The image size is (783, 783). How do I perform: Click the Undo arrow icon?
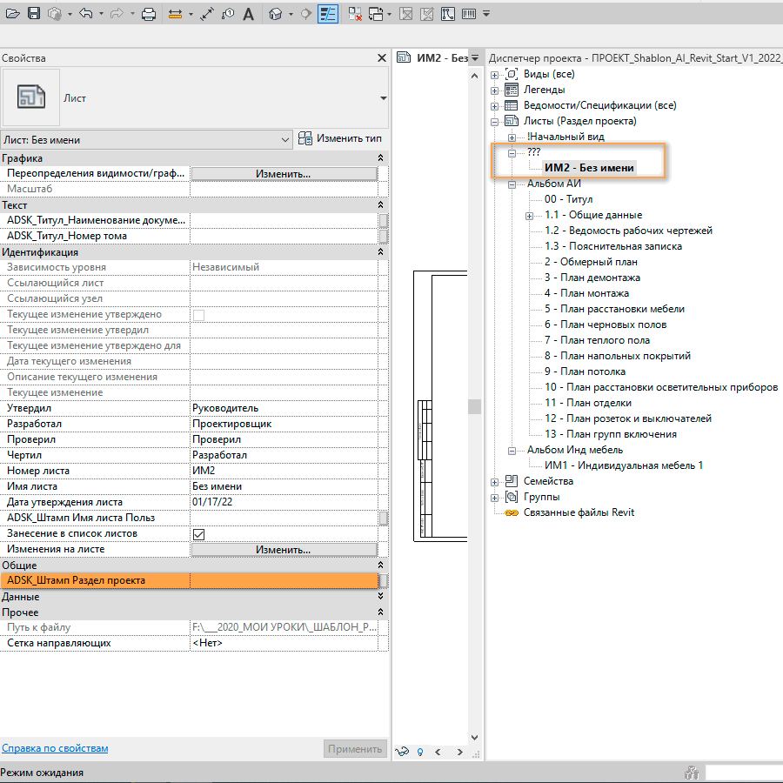click(86, 13)
